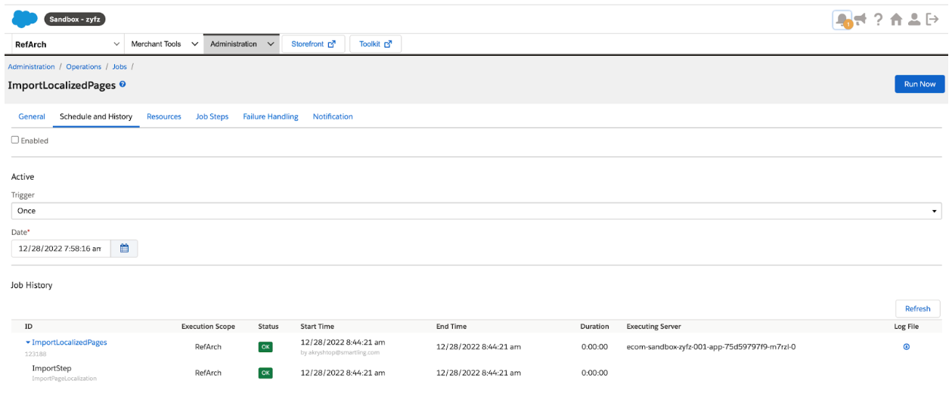Collapse the ImportLocalizedPages history row

coord(28,342)
